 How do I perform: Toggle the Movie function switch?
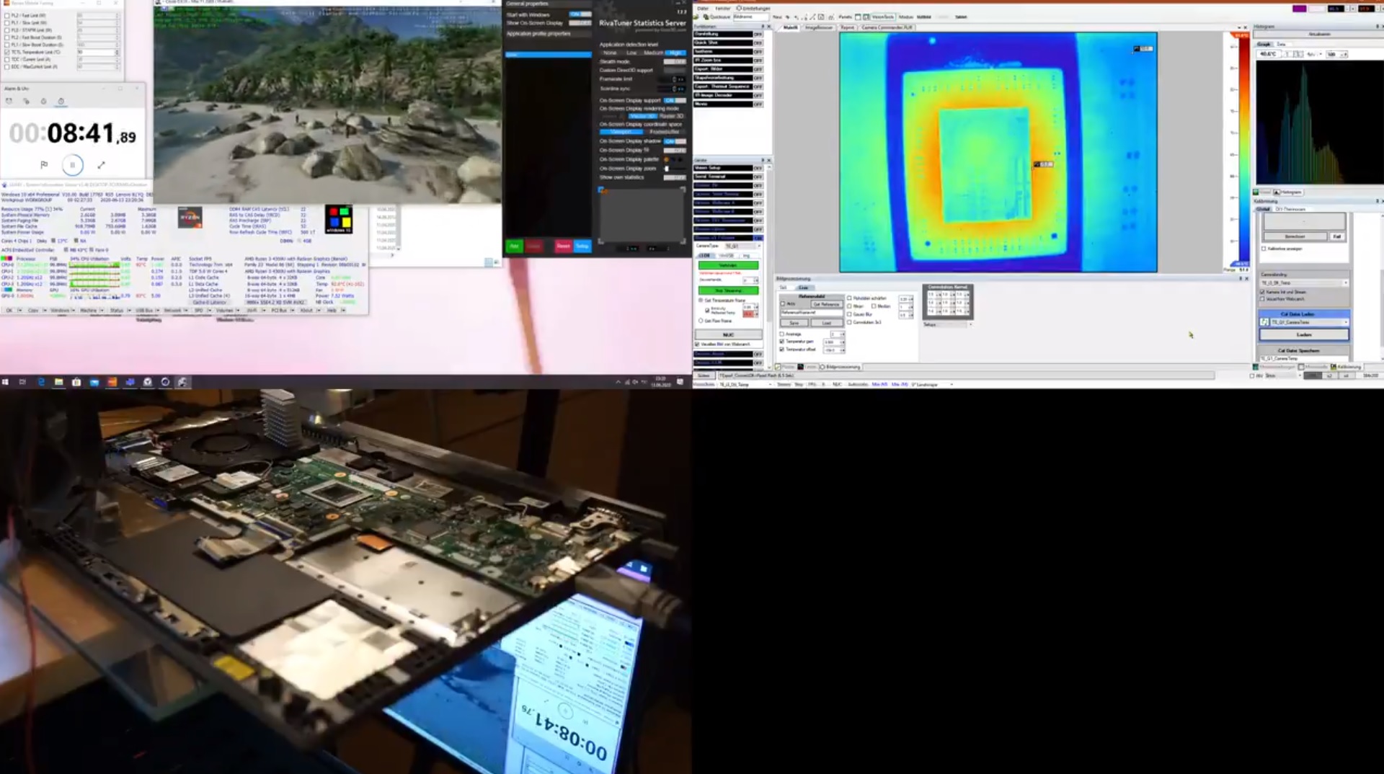pyautogui.click(x=758, y=104)
